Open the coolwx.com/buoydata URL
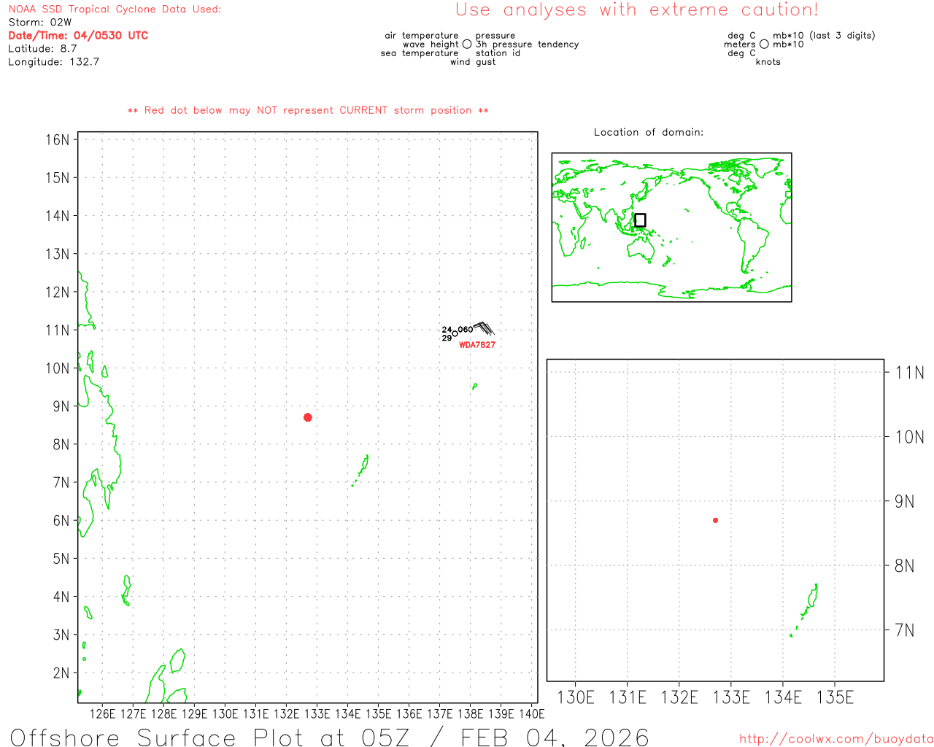This screenshot has width=934, height=747. pos(835,739)
